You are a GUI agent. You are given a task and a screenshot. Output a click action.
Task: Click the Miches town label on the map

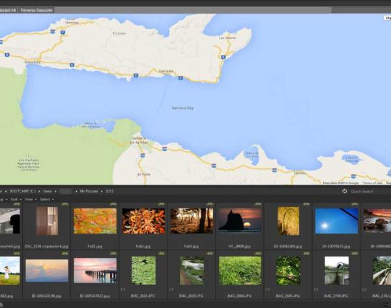click(300, 173)
